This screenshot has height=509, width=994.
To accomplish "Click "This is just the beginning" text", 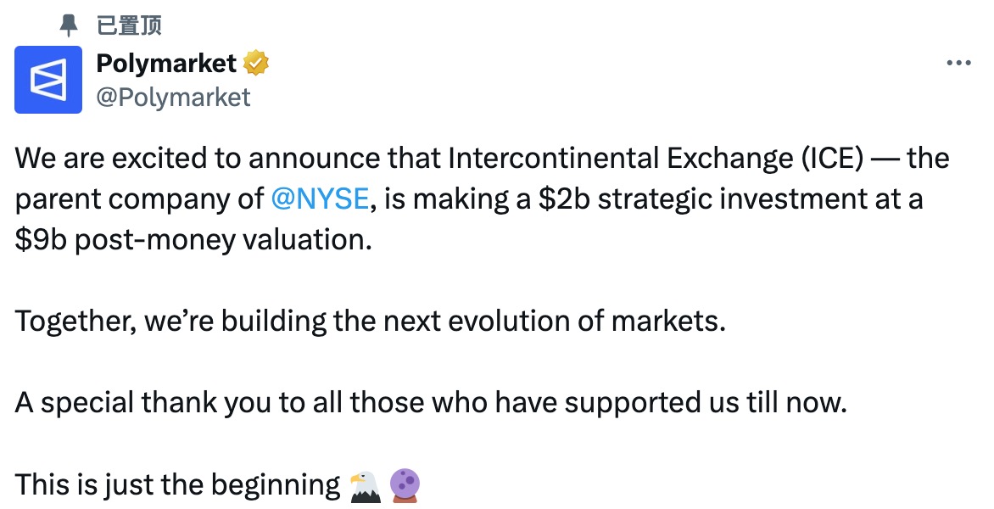I will [x=177, y=485].
